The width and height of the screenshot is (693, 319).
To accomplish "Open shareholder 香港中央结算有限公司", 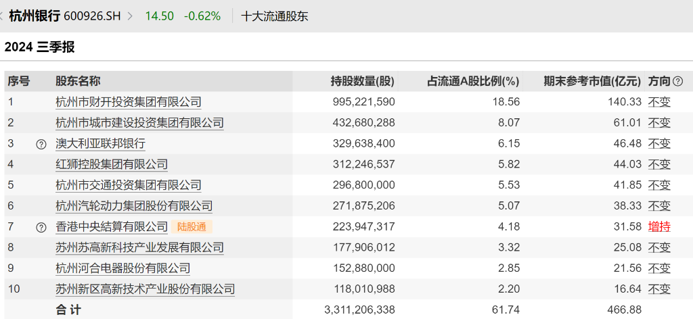I will point(112,227).
